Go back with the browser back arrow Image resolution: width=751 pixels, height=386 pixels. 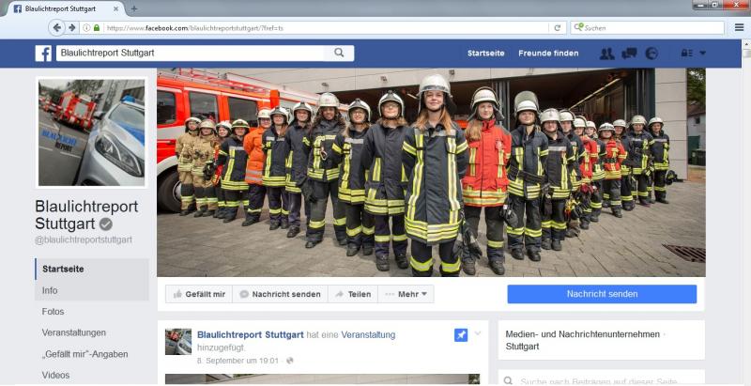coord(56,28)
